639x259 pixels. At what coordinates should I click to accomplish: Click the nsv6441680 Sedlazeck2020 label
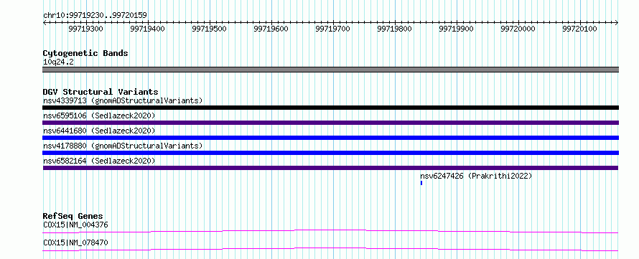point(99,131)
